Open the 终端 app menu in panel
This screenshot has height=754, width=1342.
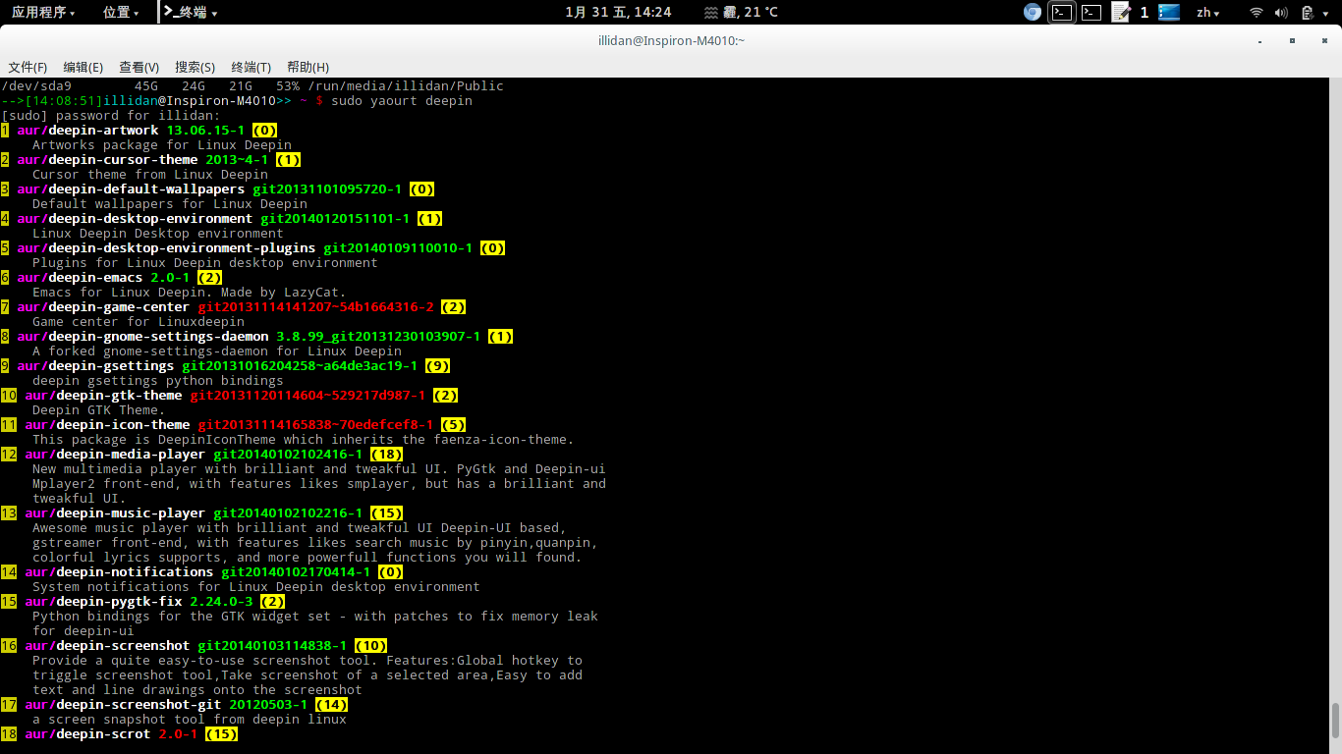point(191,12)
